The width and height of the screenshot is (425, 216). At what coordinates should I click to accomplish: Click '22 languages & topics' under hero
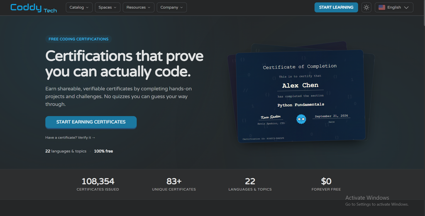(66, 151)
